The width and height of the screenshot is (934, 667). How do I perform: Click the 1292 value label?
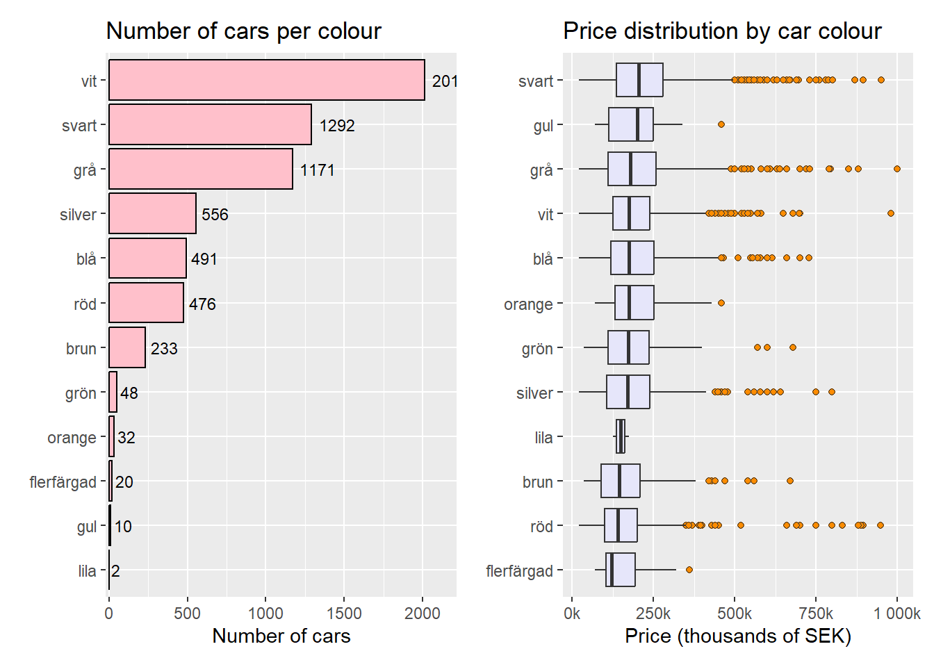pos(337,126)
